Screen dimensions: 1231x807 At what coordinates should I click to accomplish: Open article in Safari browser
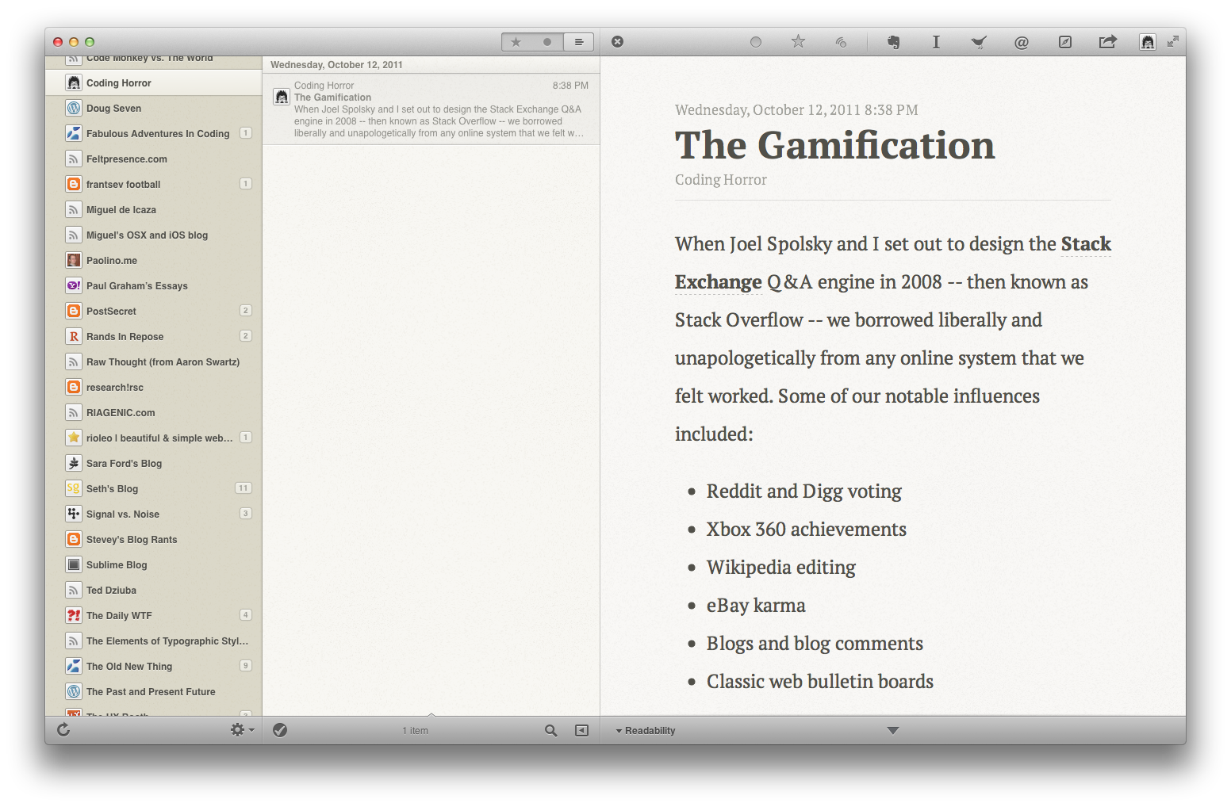click(x=1065, y=42)
